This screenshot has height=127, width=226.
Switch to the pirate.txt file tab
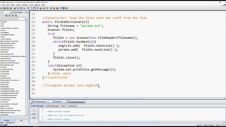click(x=57, y=102)
